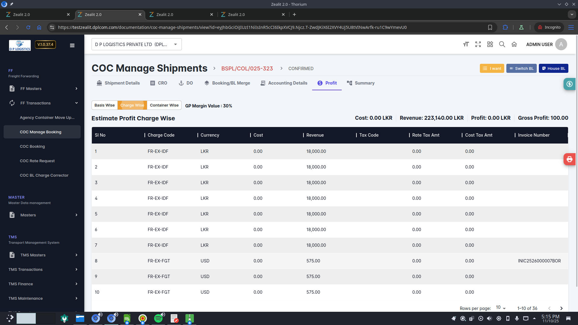Screen dimensions: 578x325
Task: Open Spotify from the taskbar
Action: [x=158, y=318]
